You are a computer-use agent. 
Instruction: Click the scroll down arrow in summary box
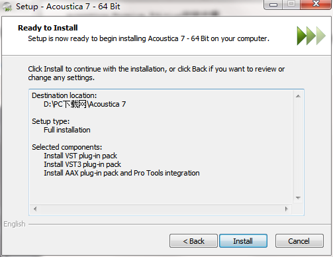pyautogui.click(x=298, y=198)
